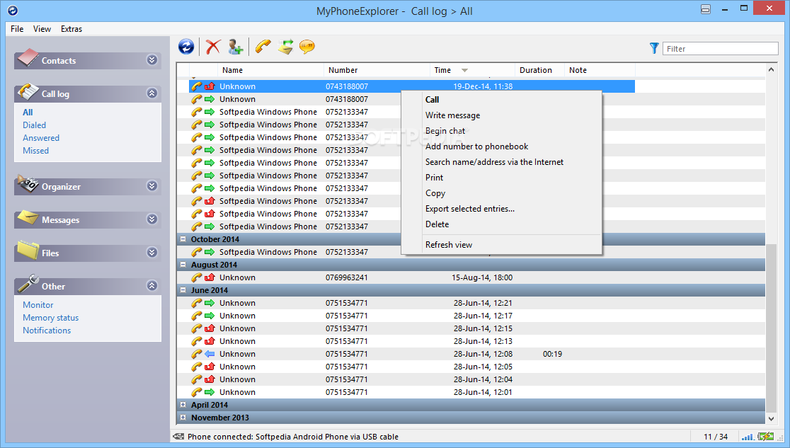Click the blue Refresh sync toolbar icon
The image size is (790, 448).
tap(186, 47)
